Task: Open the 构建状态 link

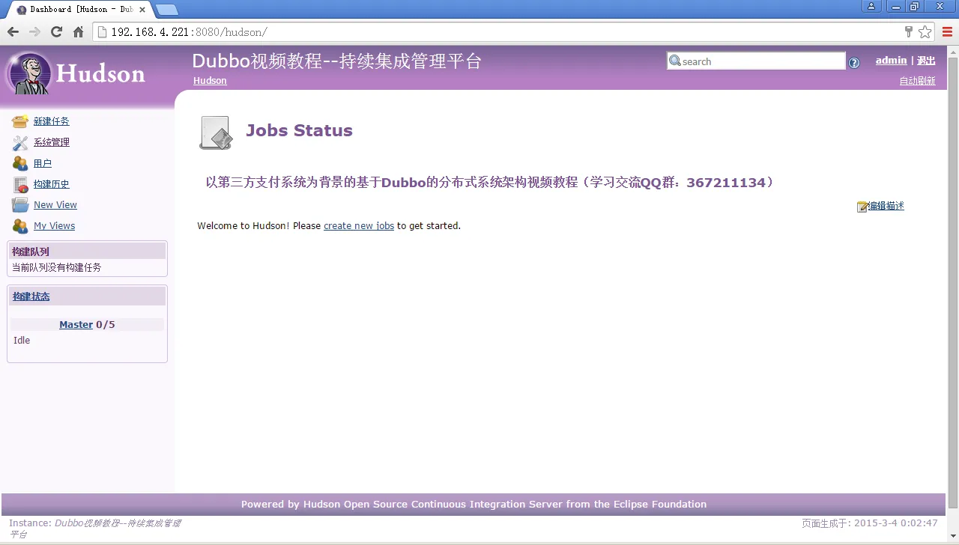Action: [x=31, y=296]
